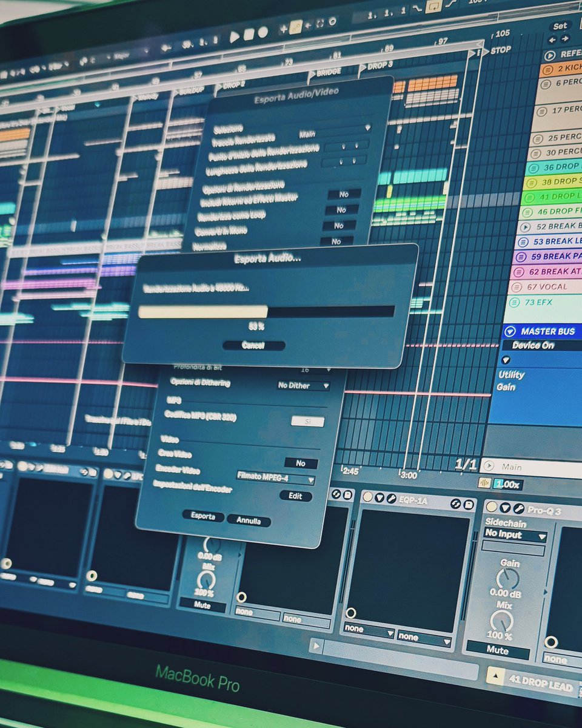Enable the highlighted Loop switch at top
This screenshot has width=582, height=728.
[x=433, y=7]
